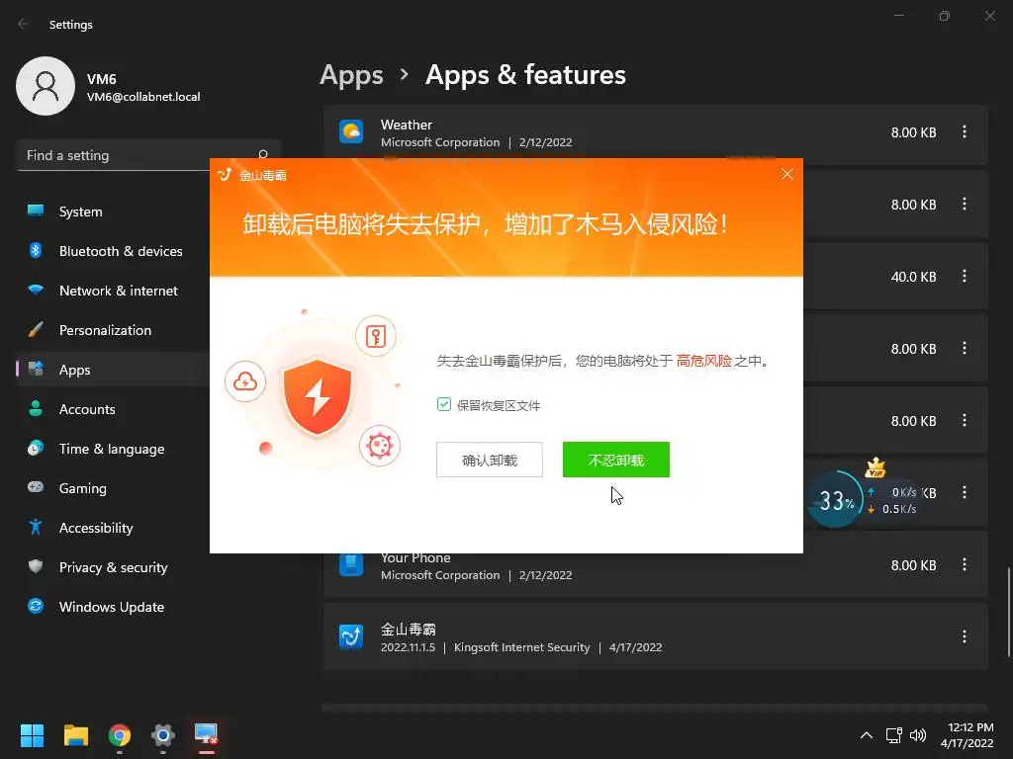
Task: Click the Your Phone app icon
Action: (x=351, y=564)
